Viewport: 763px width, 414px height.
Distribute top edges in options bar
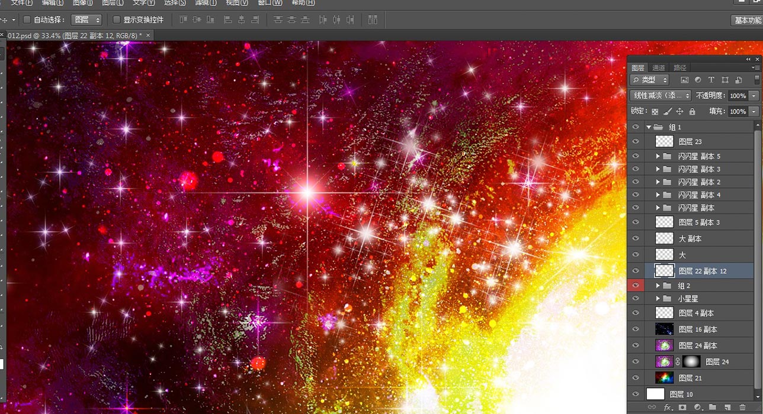coord(278,20)
